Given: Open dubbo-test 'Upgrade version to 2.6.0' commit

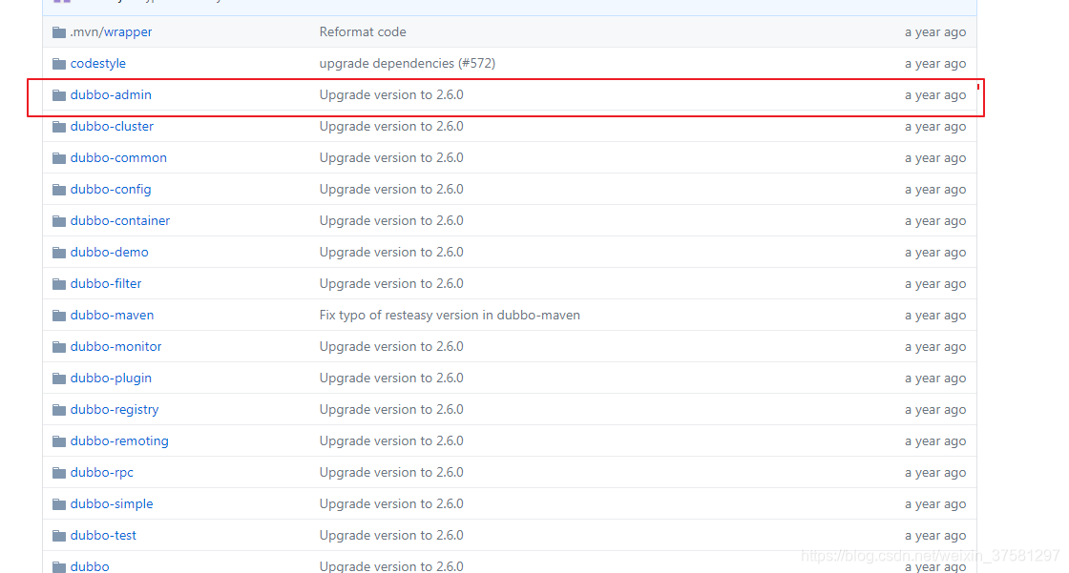Looking at the screenshot, I should click(x=391, y=535).
